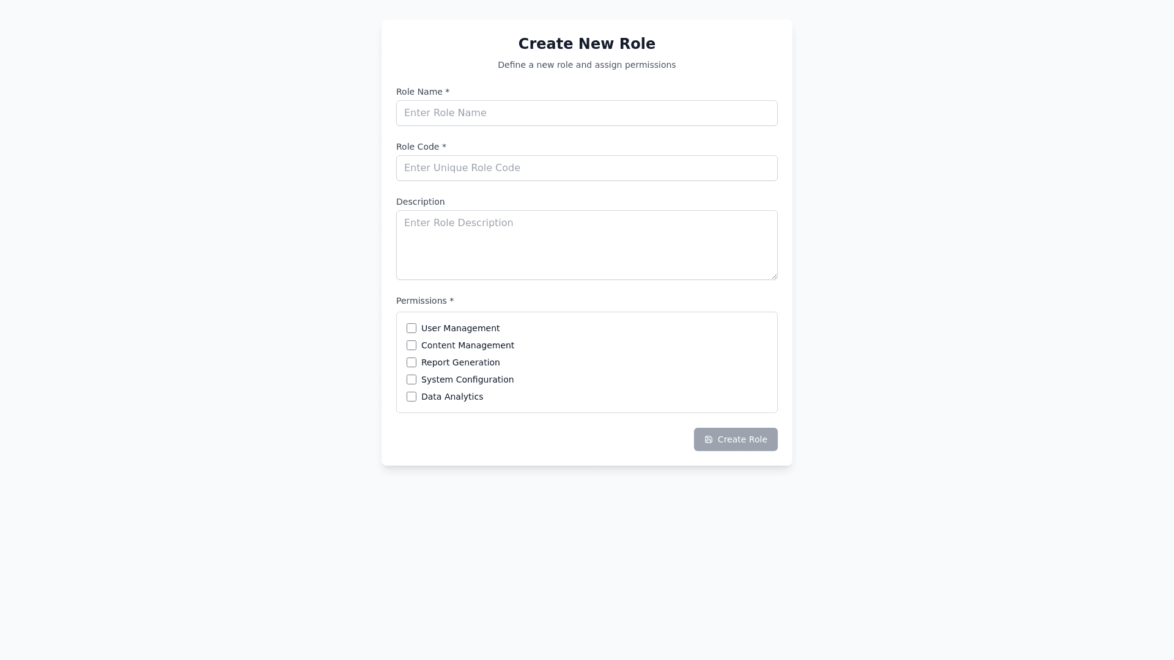This screenshot has width=1174, height=660.
Task: Click the "User Management" label text
Action: coord(460,328)
